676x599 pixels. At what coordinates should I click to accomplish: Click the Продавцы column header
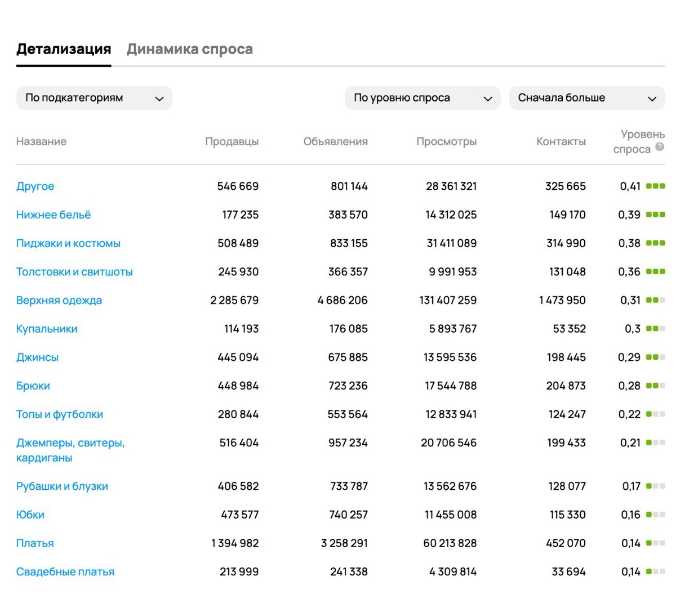232,142
